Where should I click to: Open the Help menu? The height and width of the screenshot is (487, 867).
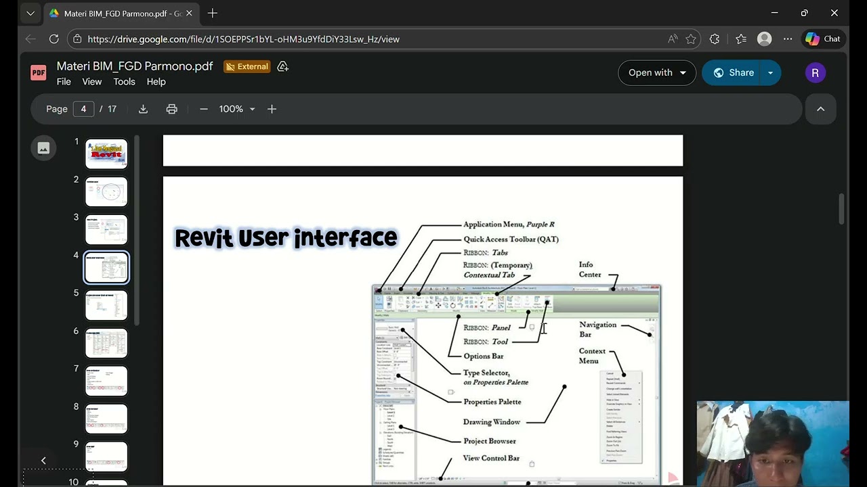[156, 82]
